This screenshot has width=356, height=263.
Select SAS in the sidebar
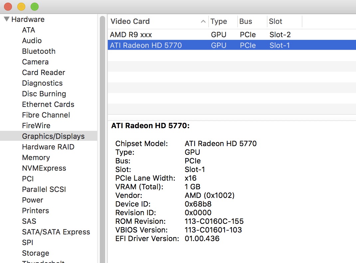(29, 221)
